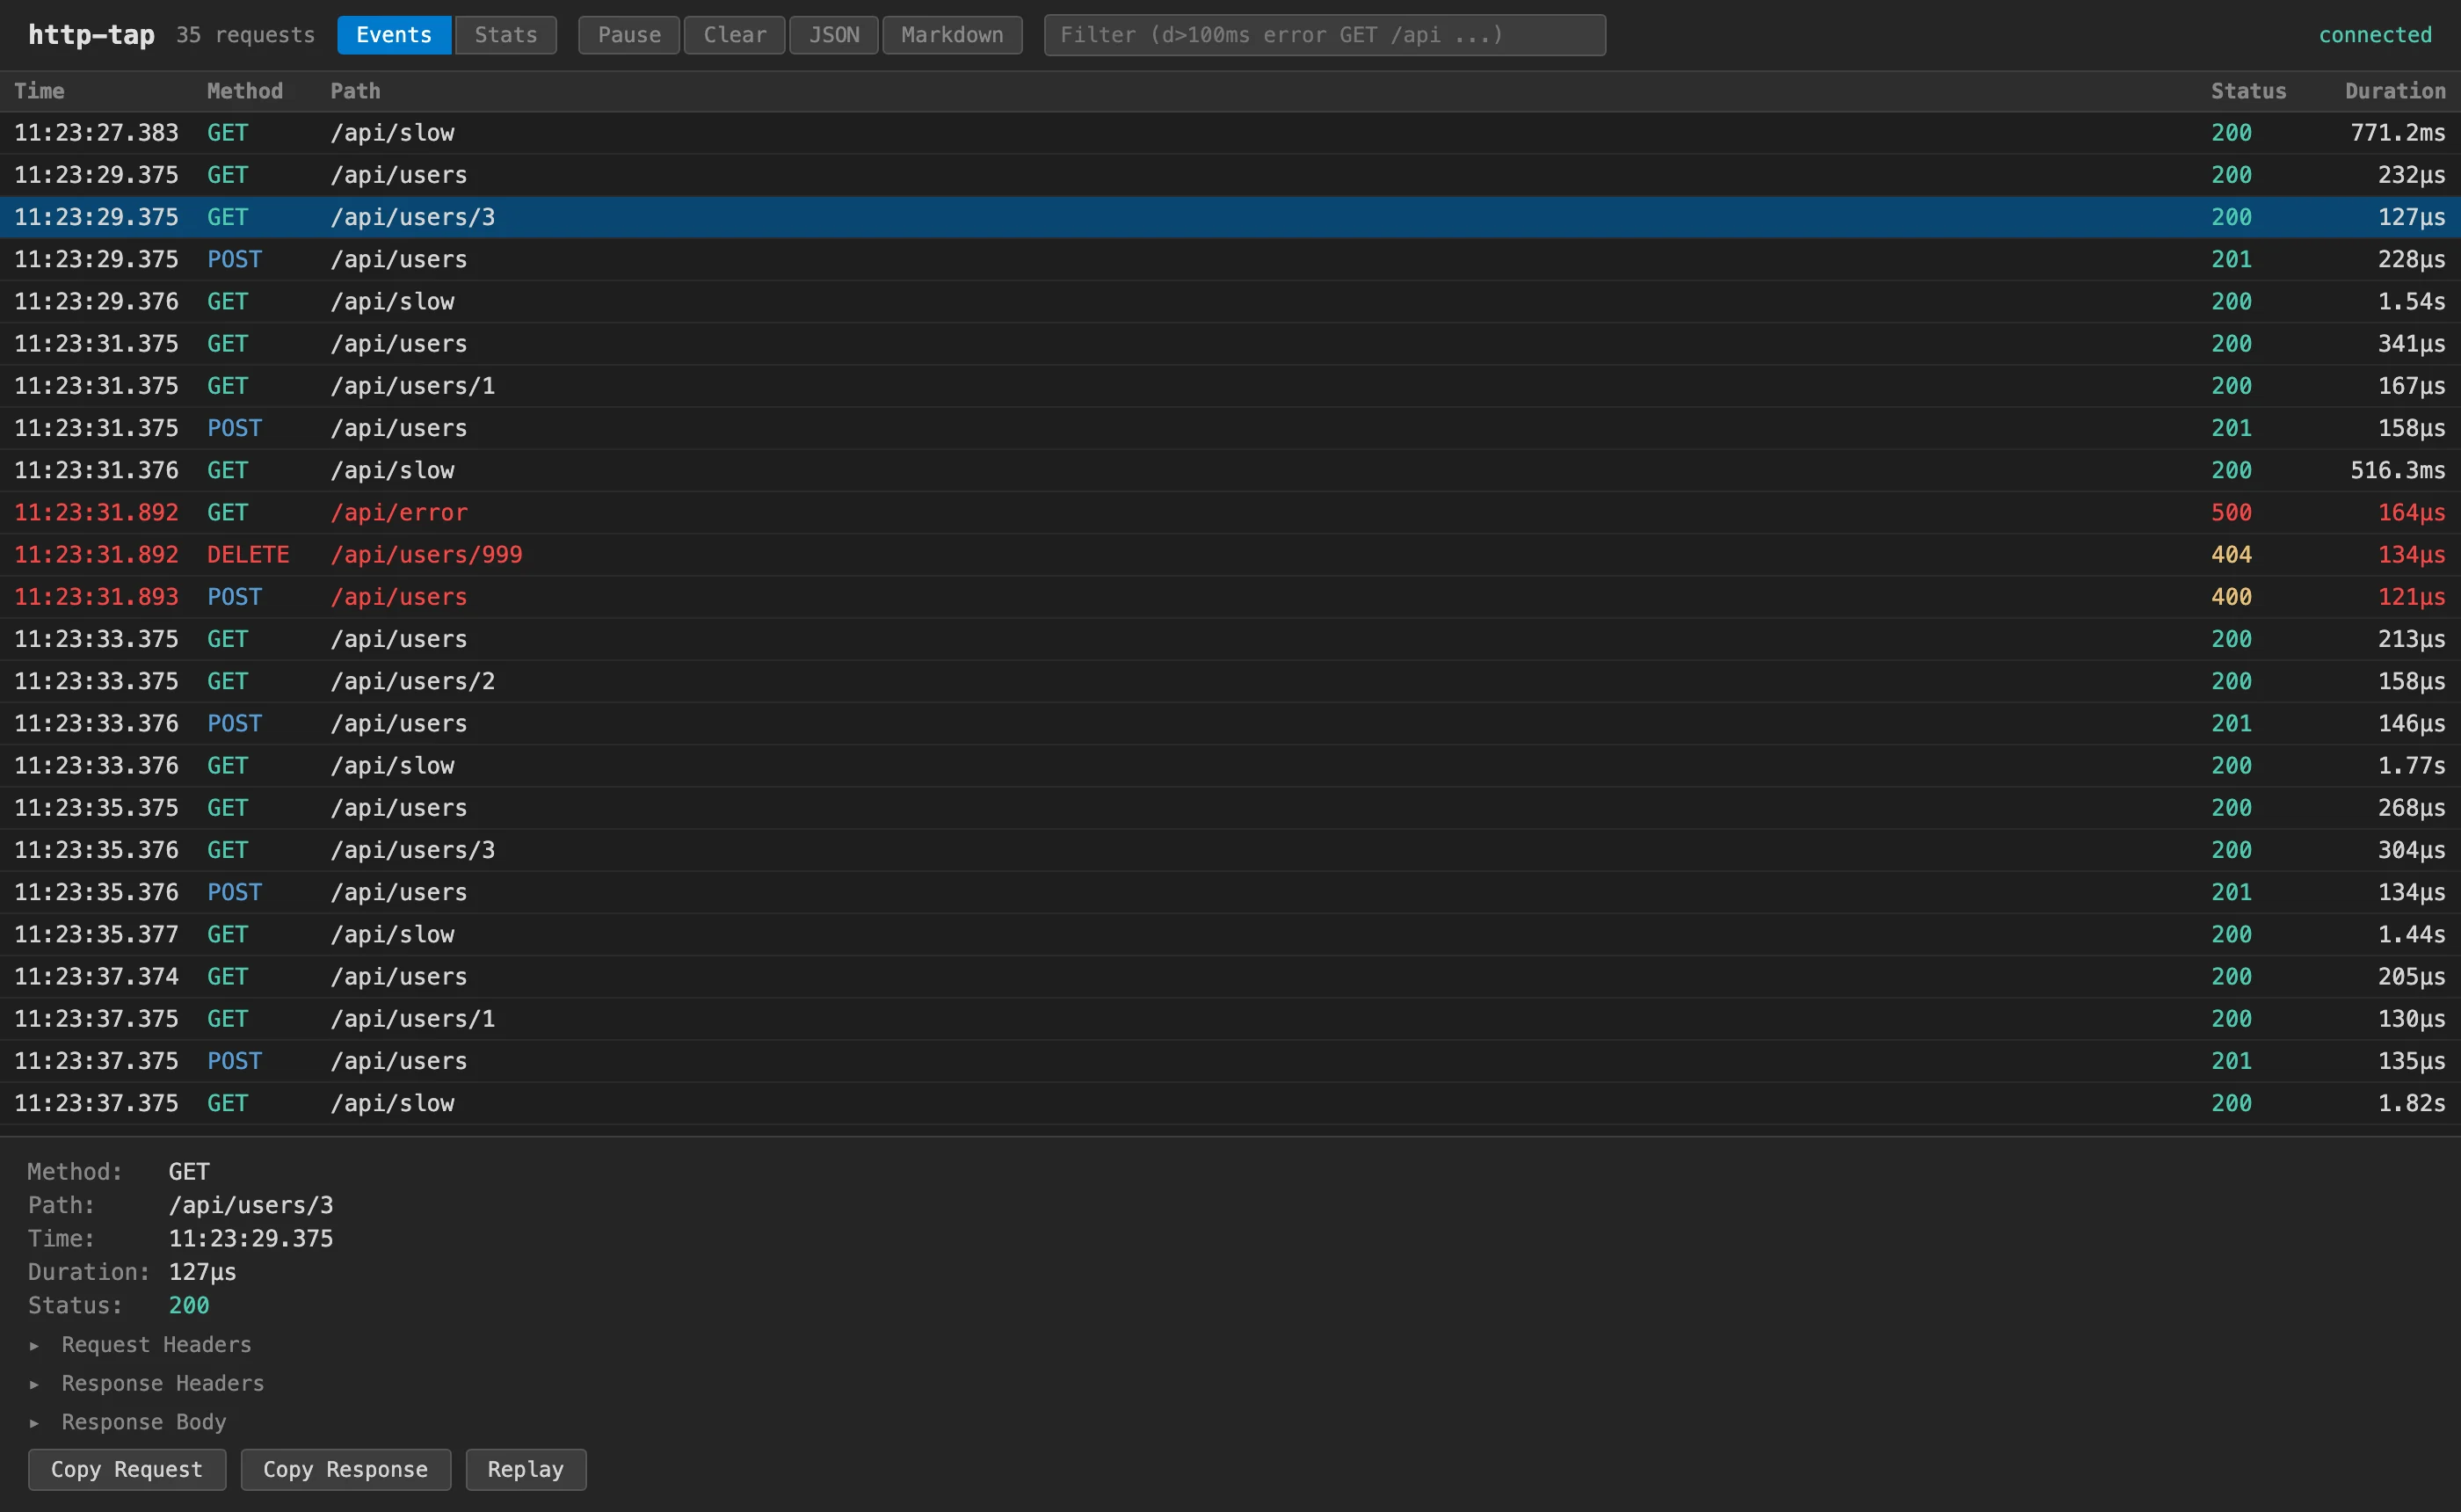
Task: Click the Duration column header
Action: (x=2395, y=91)
